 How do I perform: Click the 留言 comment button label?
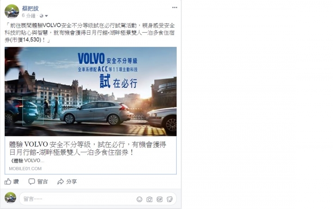coord(43,181)
